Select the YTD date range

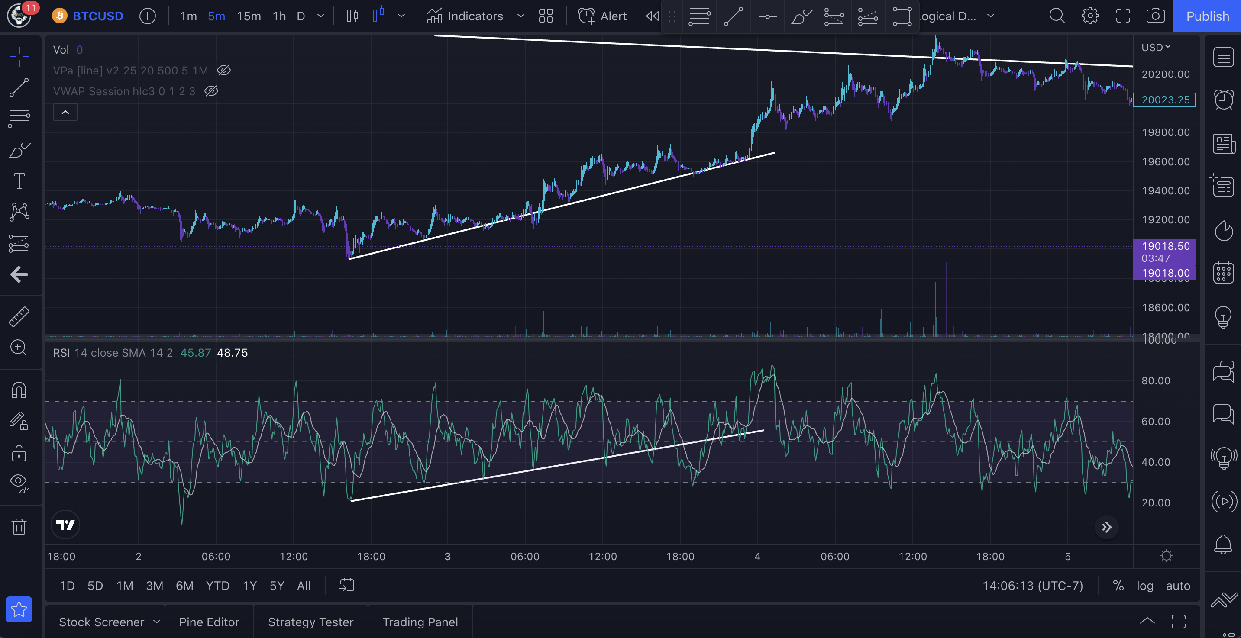[x=218, y=586]
